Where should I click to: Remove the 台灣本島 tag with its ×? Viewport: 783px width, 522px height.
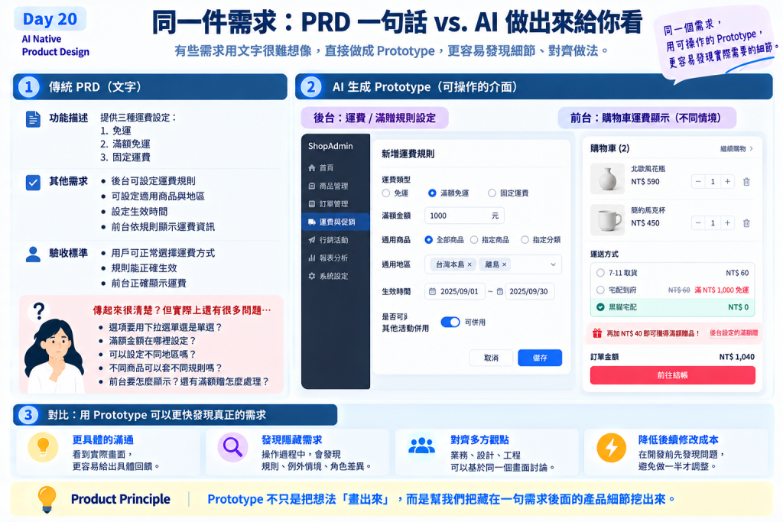tap(469, 264)
